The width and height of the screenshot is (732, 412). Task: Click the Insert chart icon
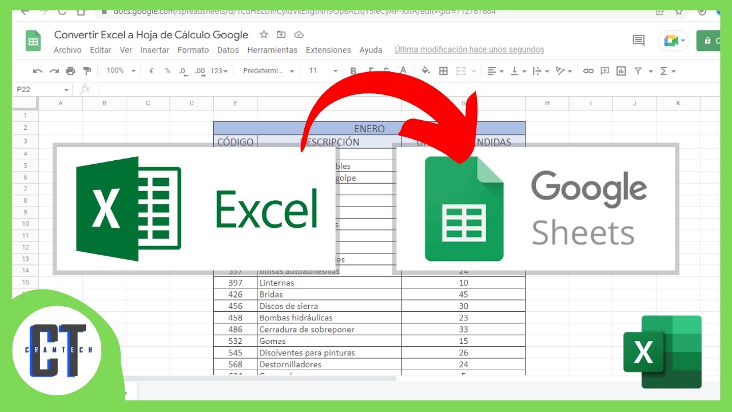tap(621, 71)
